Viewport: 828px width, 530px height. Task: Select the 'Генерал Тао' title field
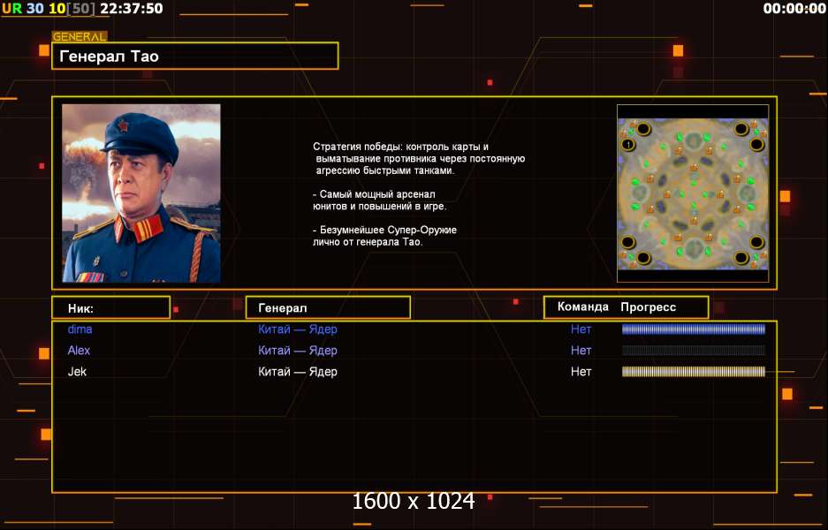click(x=195, y=56)
